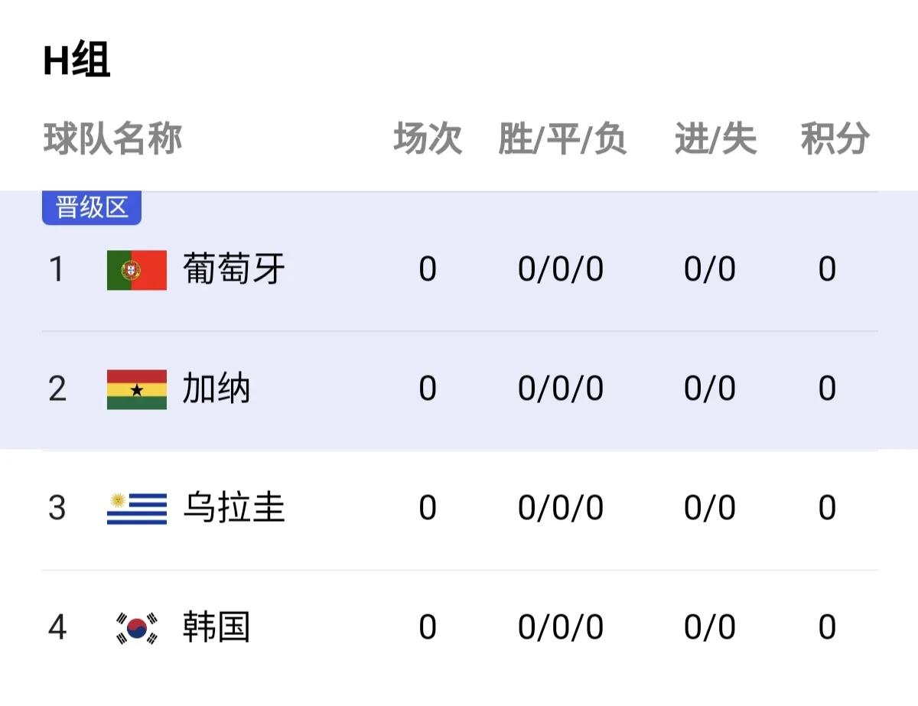Toggle highlight on Portugal's standings row
Screen dimensions: 918x706
(459, 270)
